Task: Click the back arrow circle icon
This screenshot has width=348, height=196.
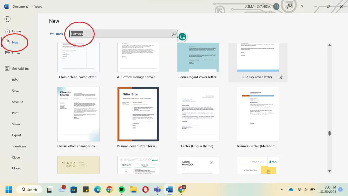Action: [x=7, y=19]
